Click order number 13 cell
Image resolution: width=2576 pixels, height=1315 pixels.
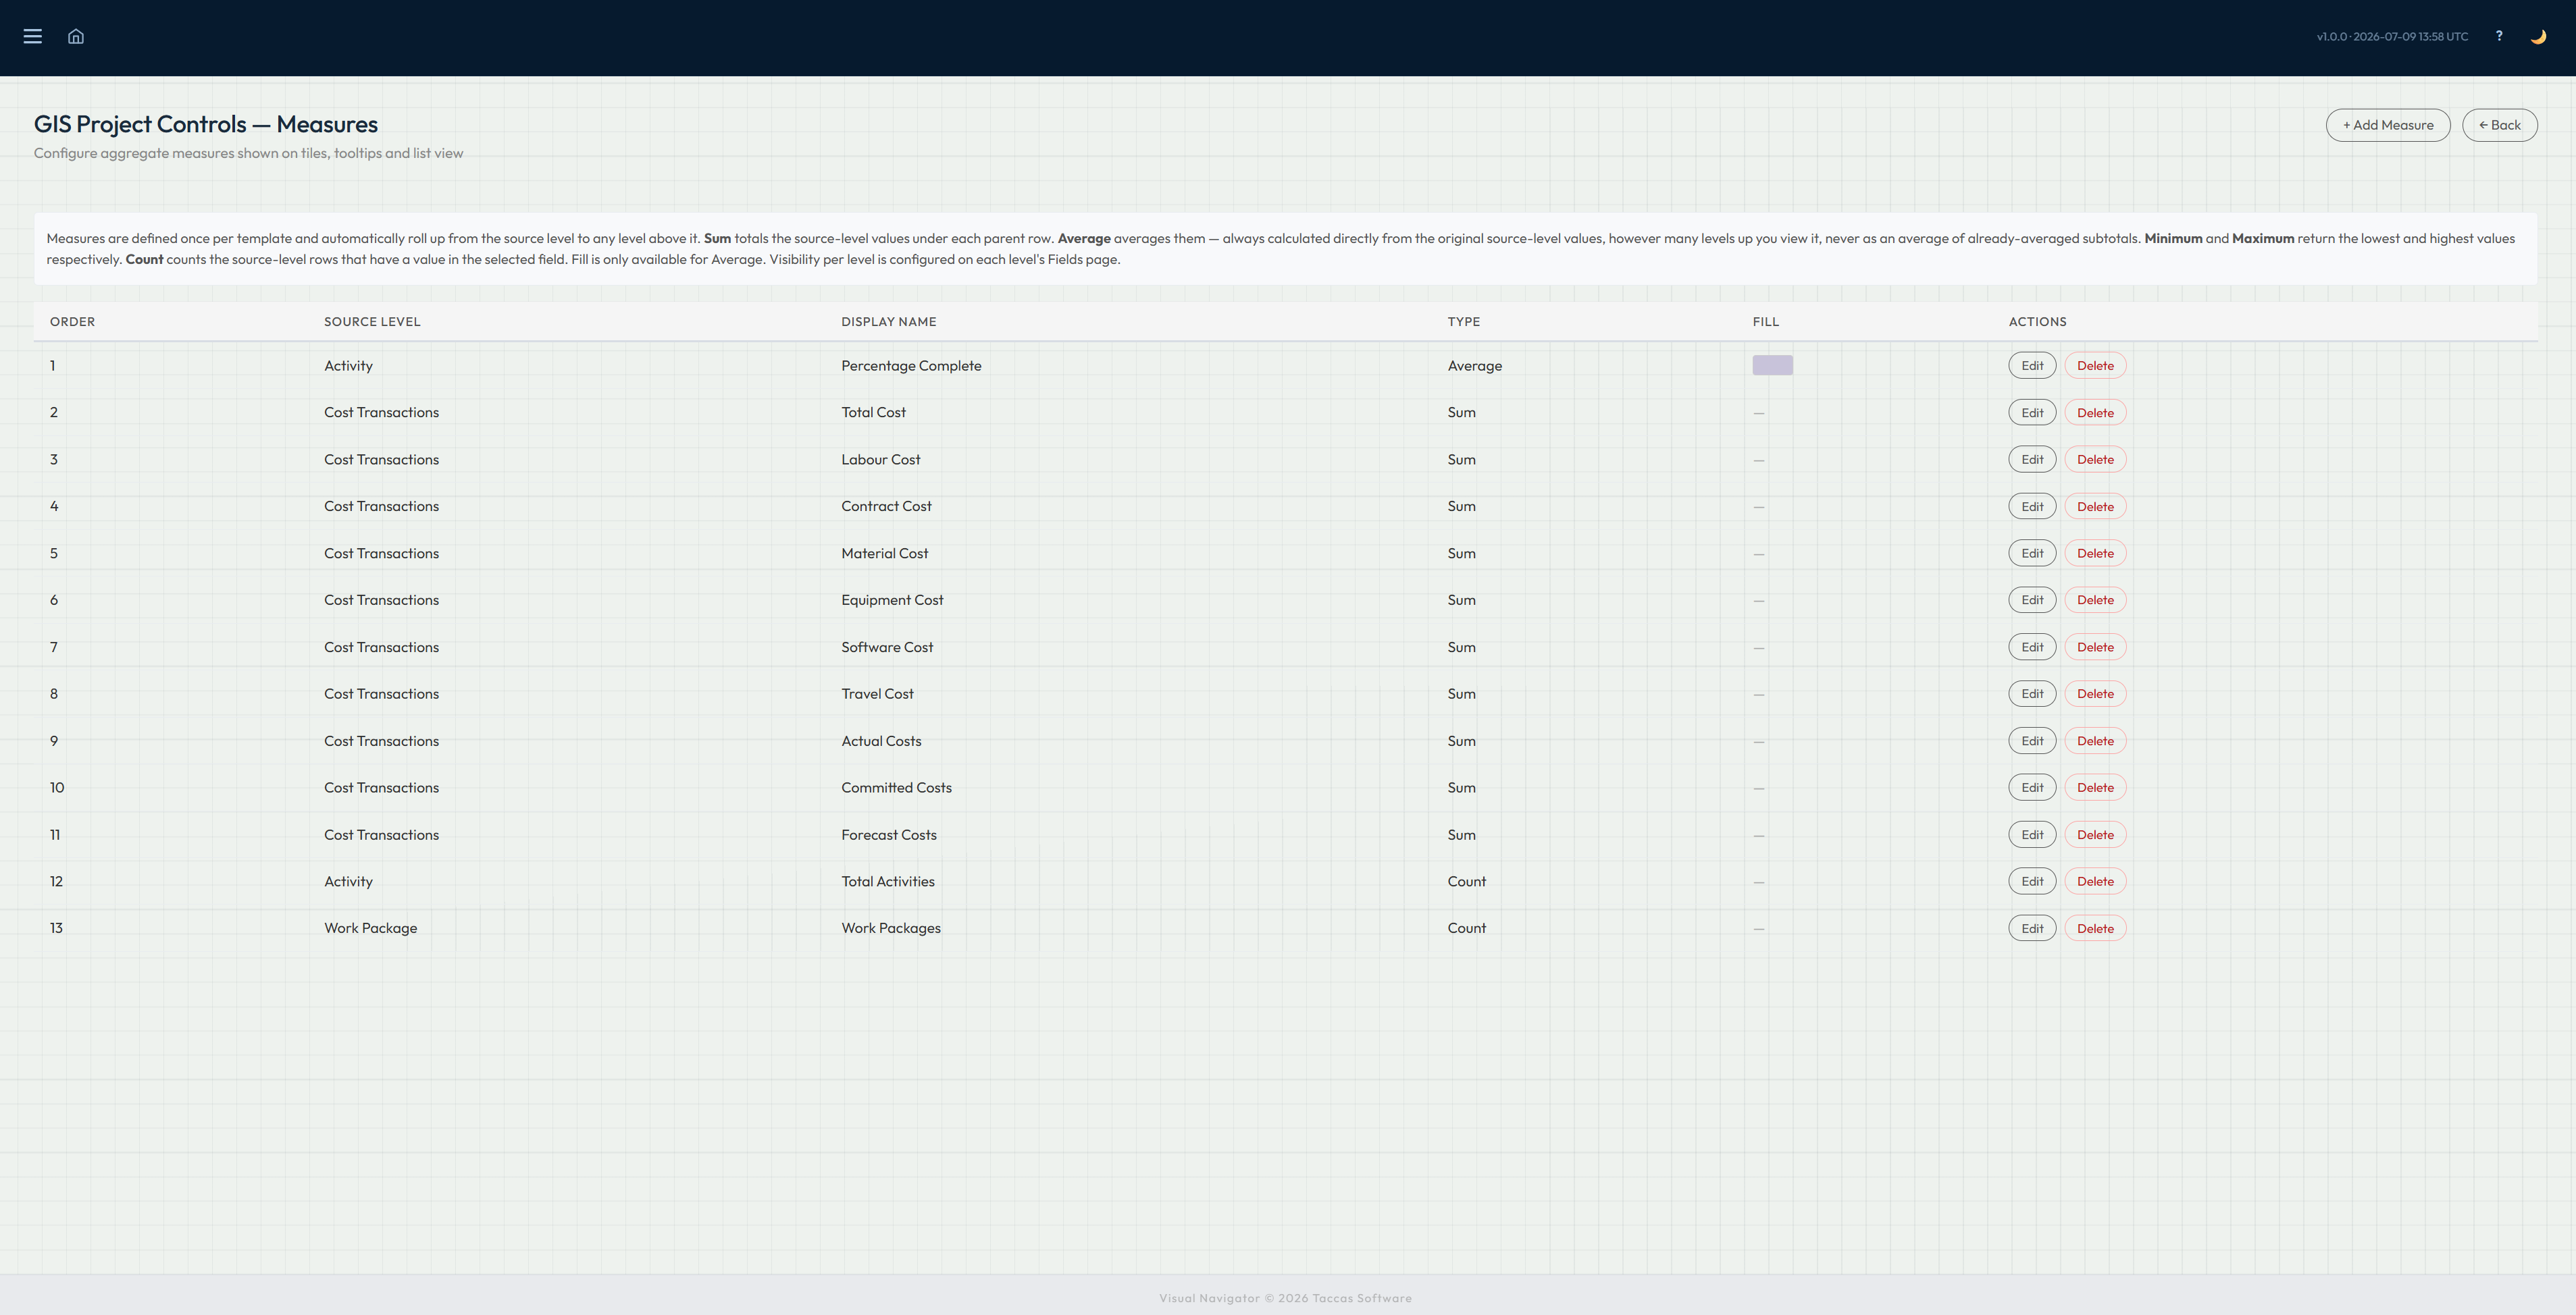tap(56, 928)
